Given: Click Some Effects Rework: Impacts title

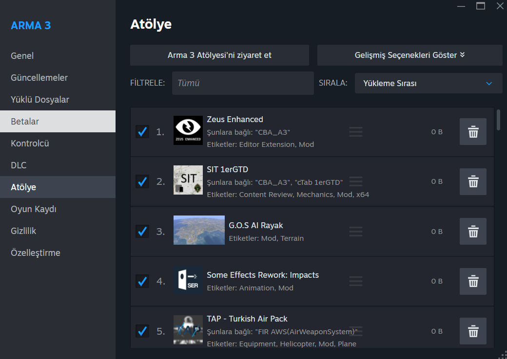Looking at the screenshot, I should point(263,275).
